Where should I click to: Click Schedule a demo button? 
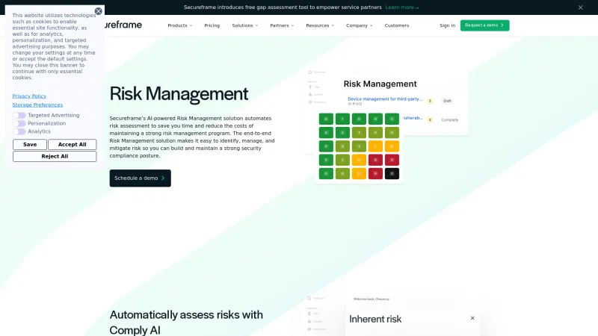(x=140, y=178)
